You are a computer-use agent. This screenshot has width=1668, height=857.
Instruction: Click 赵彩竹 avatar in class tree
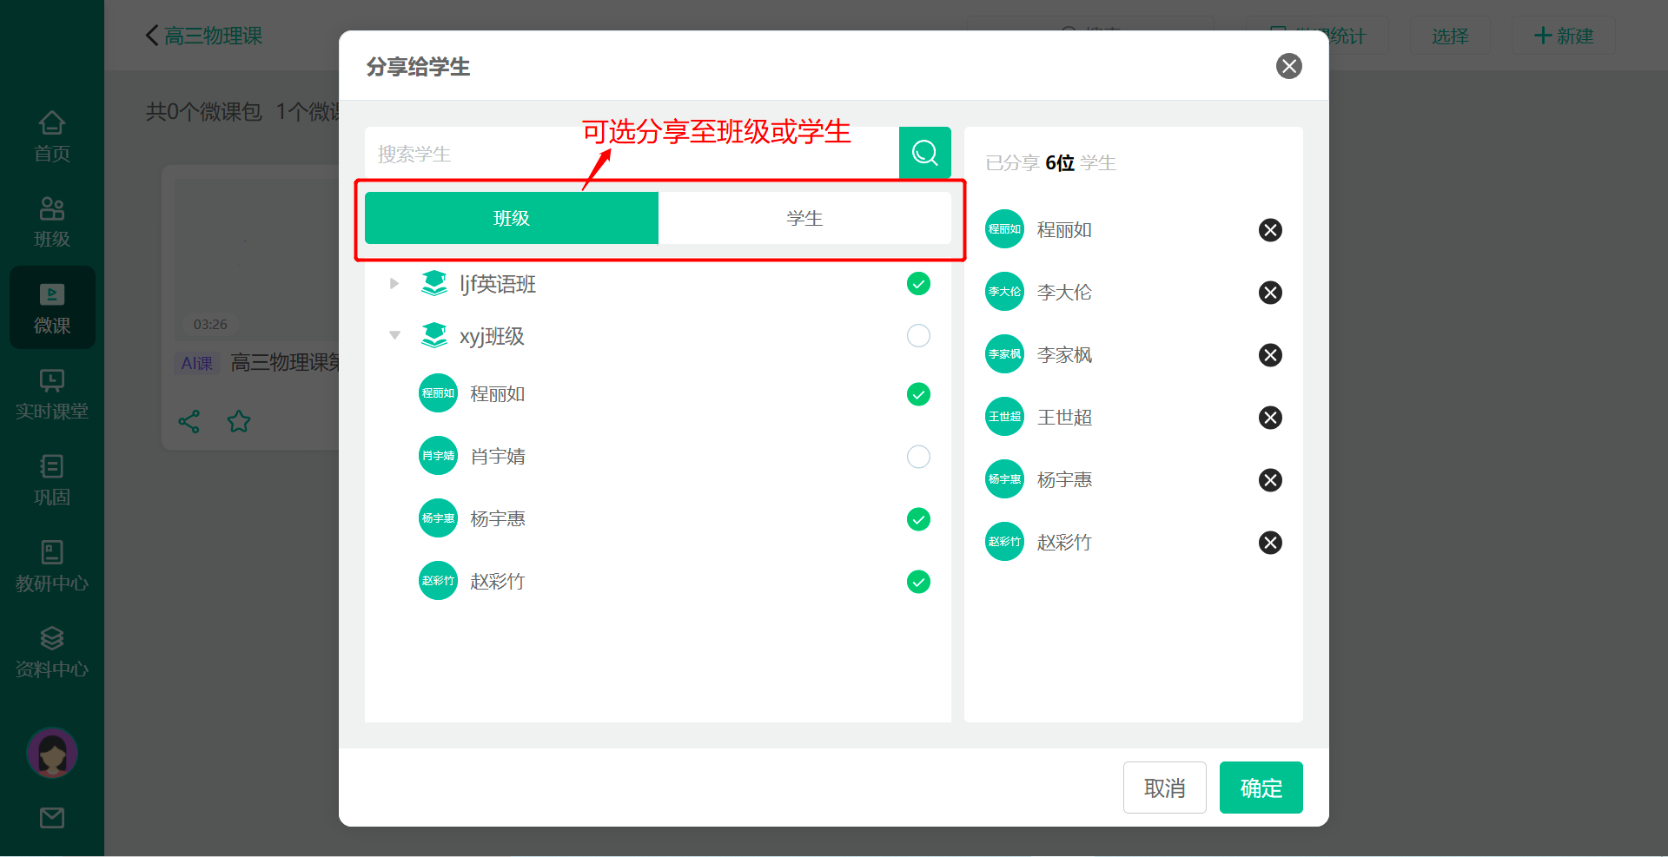click(438, 581)
